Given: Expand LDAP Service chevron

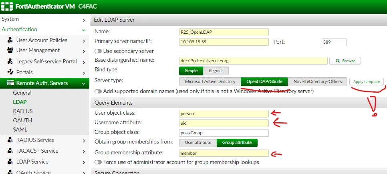Looking at the screenshot, I should click(x=84, y=163).
